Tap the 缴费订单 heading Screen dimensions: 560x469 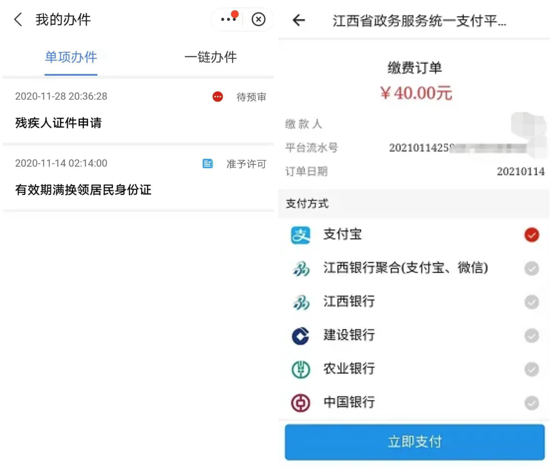click(x=415, y=68)
